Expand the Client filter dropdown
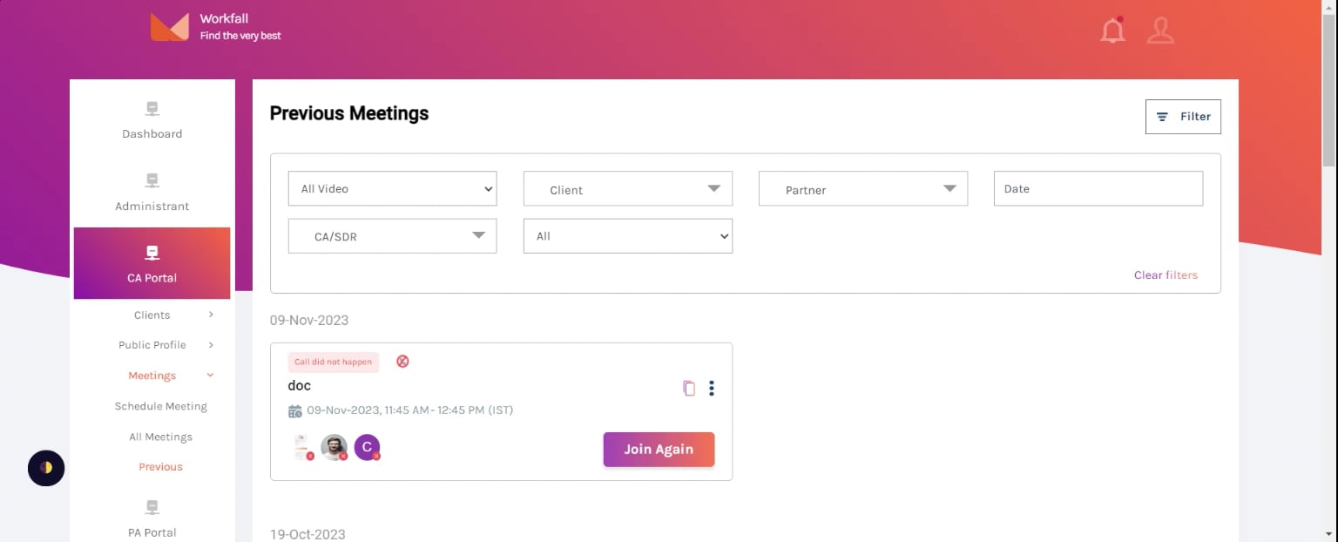The height and width of the screenshot is (542, 1338). [627, 188]
